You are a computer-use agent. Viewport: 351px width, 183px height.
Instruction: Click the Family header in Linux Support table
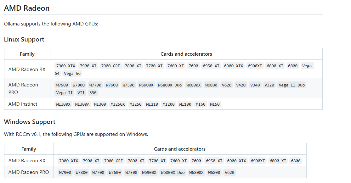click(x=27, y=54)
